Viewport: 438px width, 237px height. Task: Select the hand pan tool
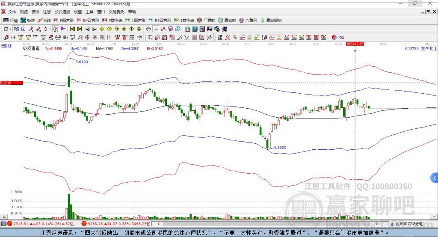tap(148, 29)
